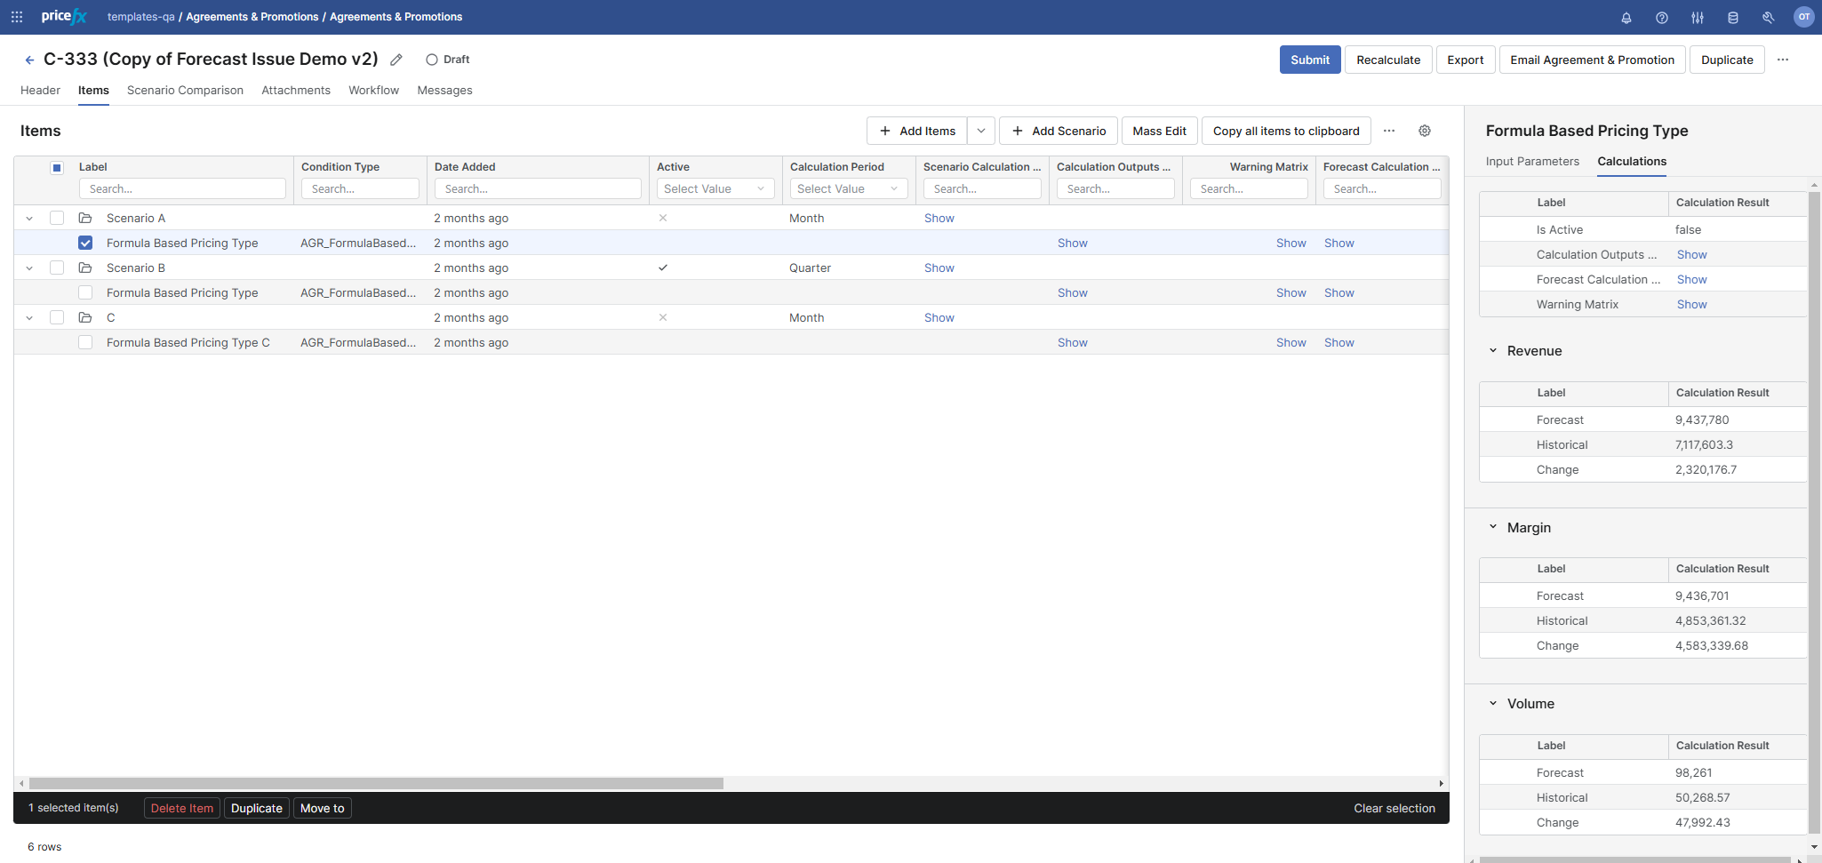Open the notifications bell icon
Viewport: 1822px width, 863px height.
pyautogui.click(x=1626, y=18)
